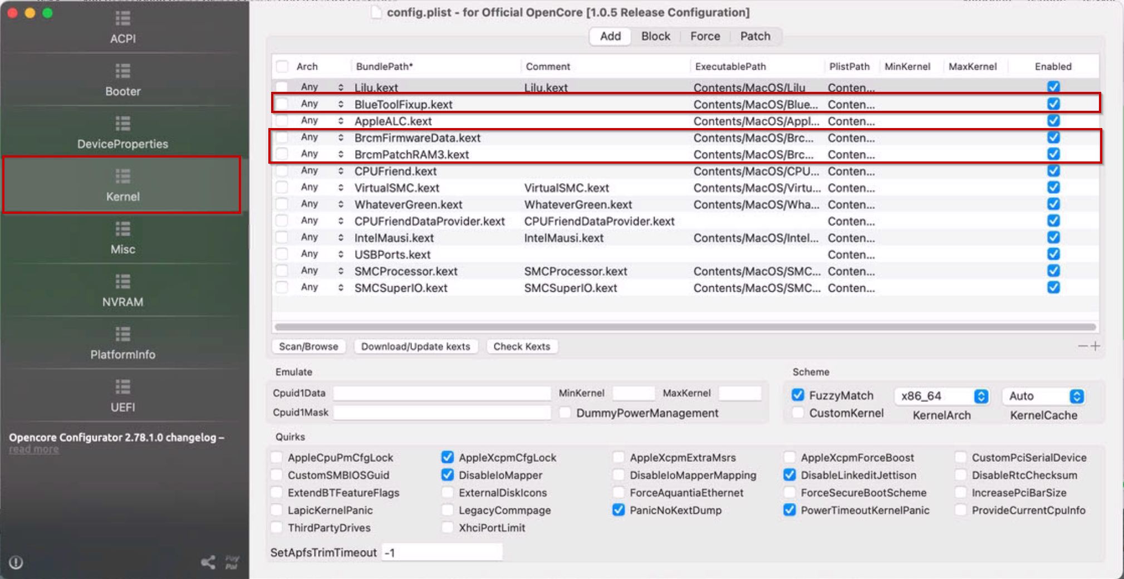Screen dimensions: 1124x579
Task: Open the KernelArch x86_64 dropdown
Action: tap(981, 396)
